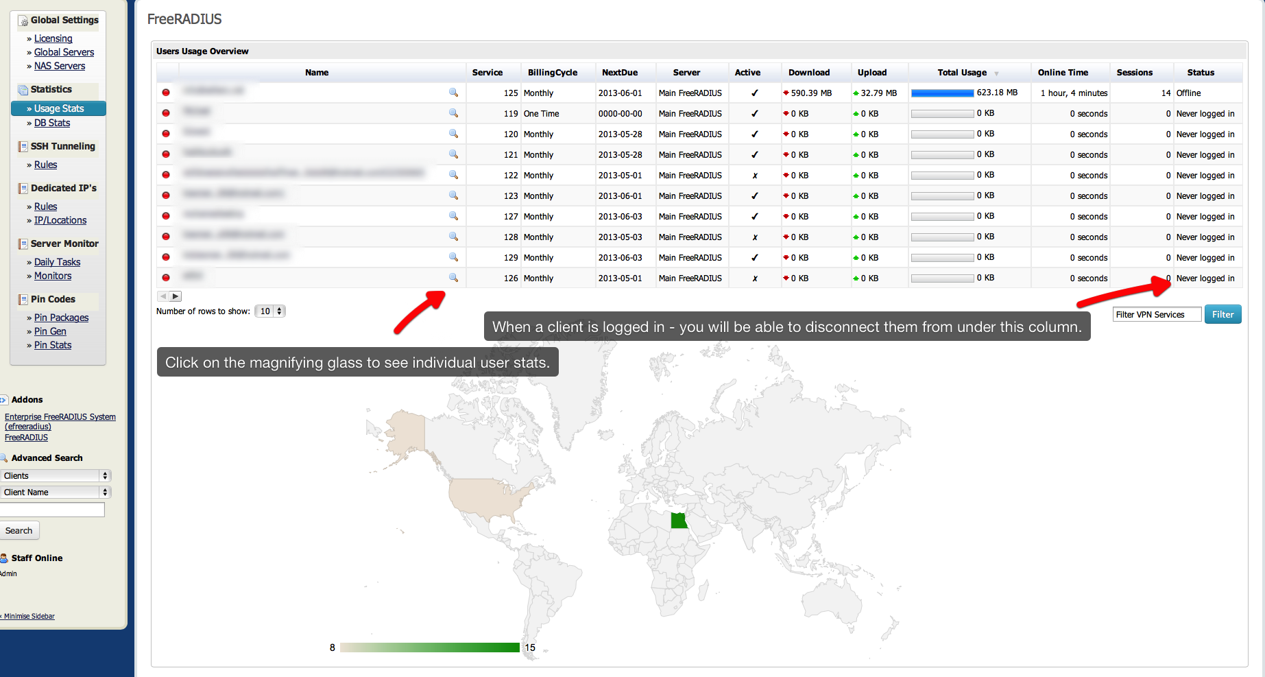
Task: Open user stats magnifier for service 127
Action: coord(453,215)
